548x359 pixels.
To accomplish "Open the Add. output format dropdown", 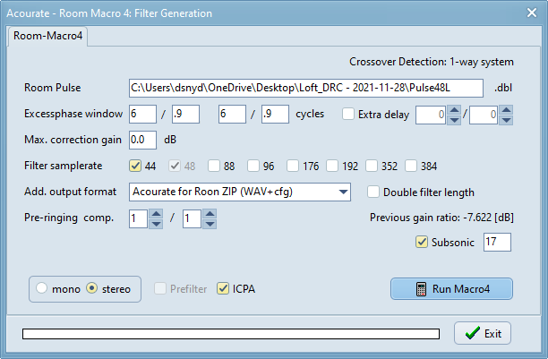I will click(x=240, y=192).
